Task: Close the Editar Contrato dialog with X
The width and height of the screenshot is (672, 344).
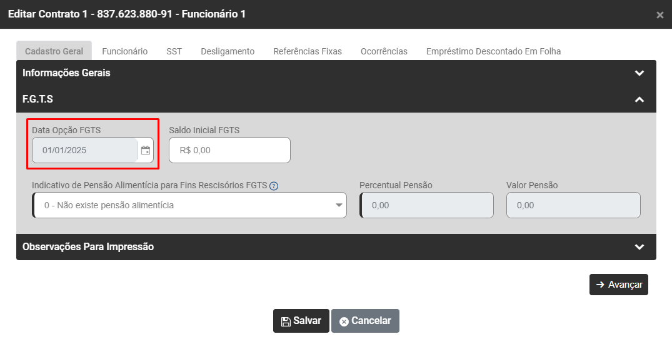Action: [x=659, y=15]
